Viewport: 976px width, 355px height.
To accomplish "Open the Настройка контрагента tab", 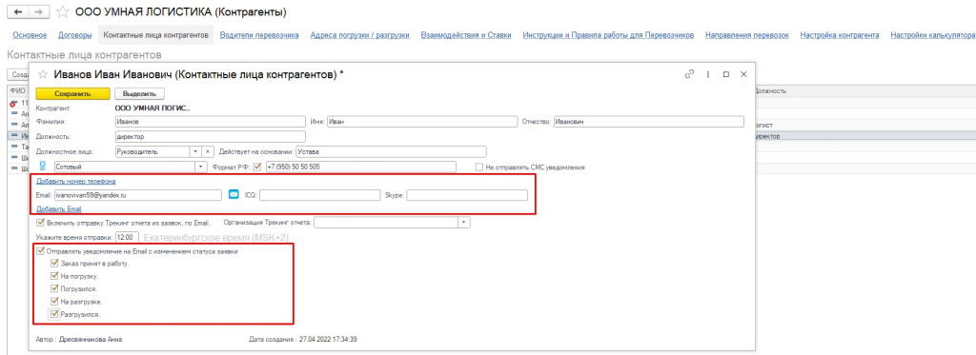I will coord(840,35).
